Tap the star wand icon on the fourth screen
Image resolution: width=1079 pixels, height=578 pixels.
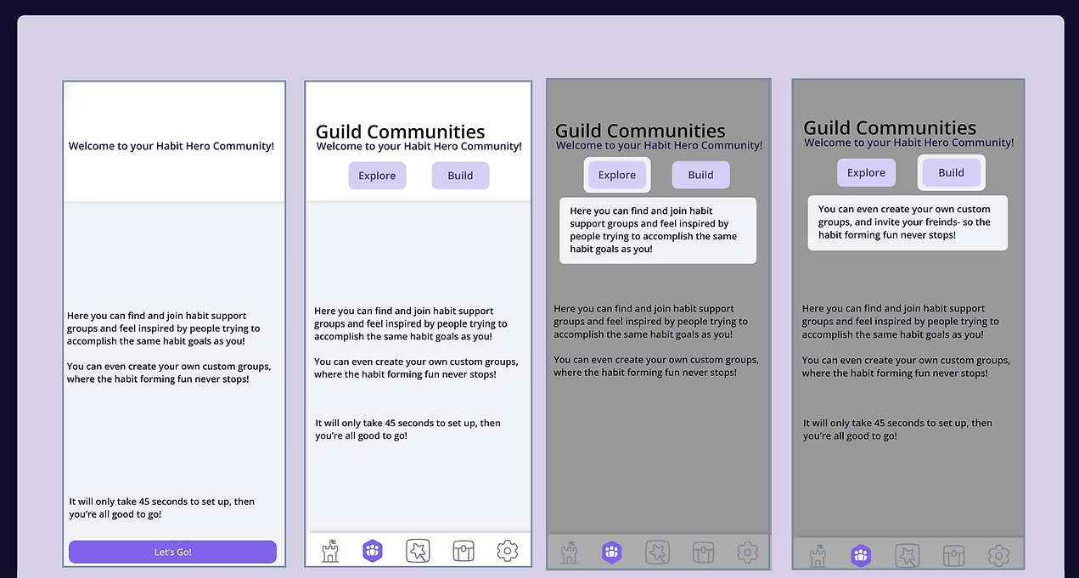pos(908,555)
